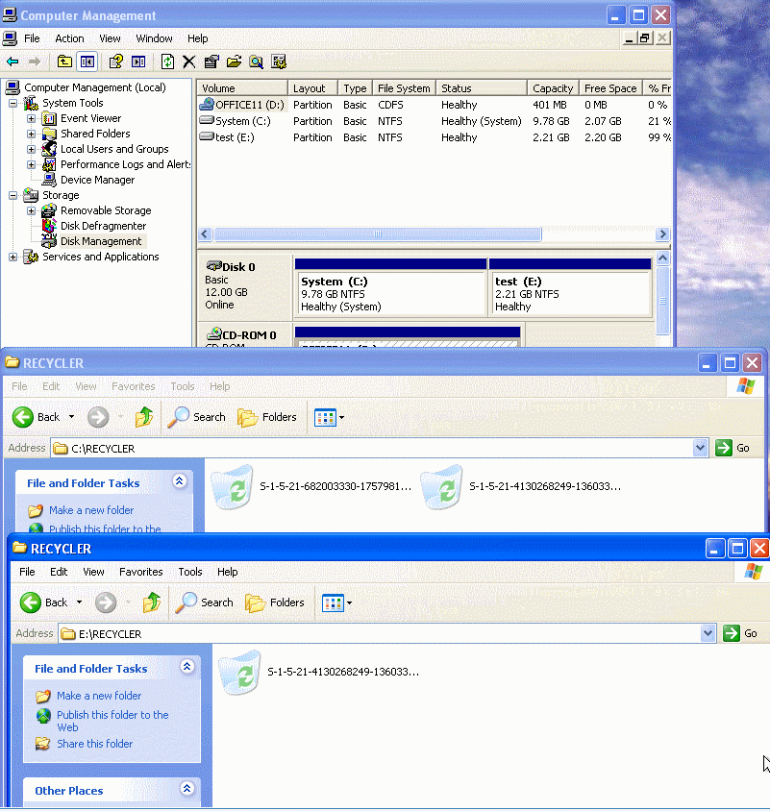Open the Action menu in Computer Management
Screen dimensions: 770x811
click(69, 38)
